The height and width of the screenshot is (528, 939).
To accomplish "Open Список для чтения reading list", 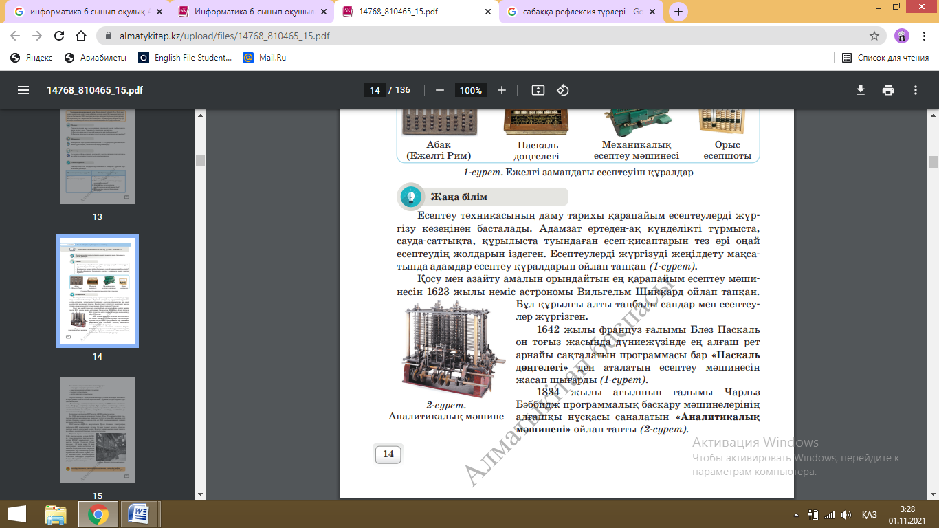I will [885, 58].
